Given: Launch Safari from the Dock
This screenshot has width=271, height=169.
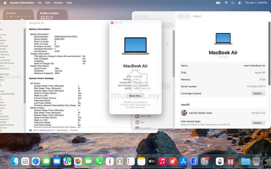Looking at the screenshot, I should 36,161.
